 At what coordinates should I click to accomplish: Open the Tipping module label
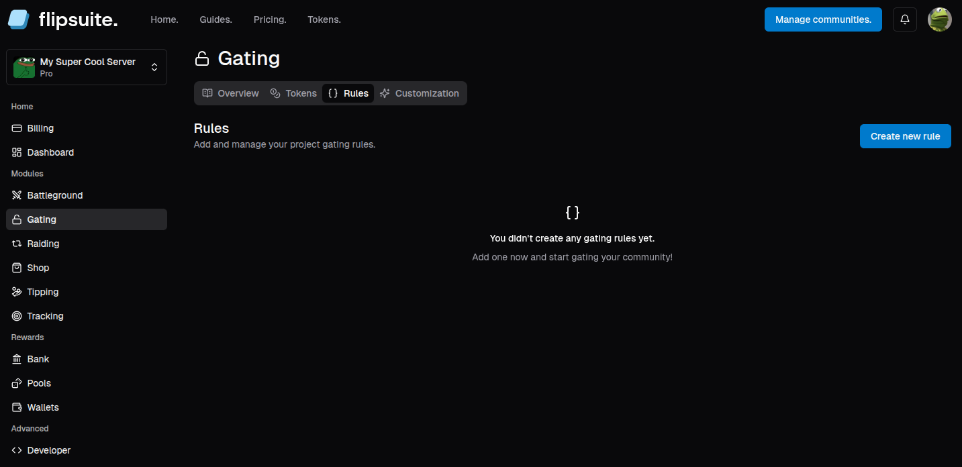pos(43,292)
